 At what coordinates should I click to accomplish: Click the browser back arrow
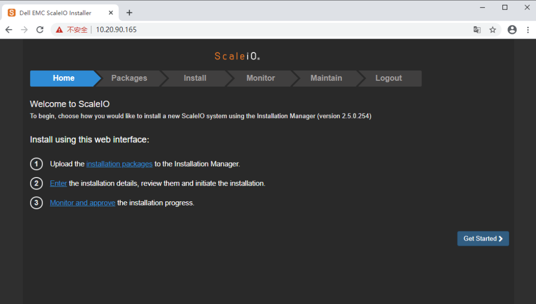pos(8,30)
